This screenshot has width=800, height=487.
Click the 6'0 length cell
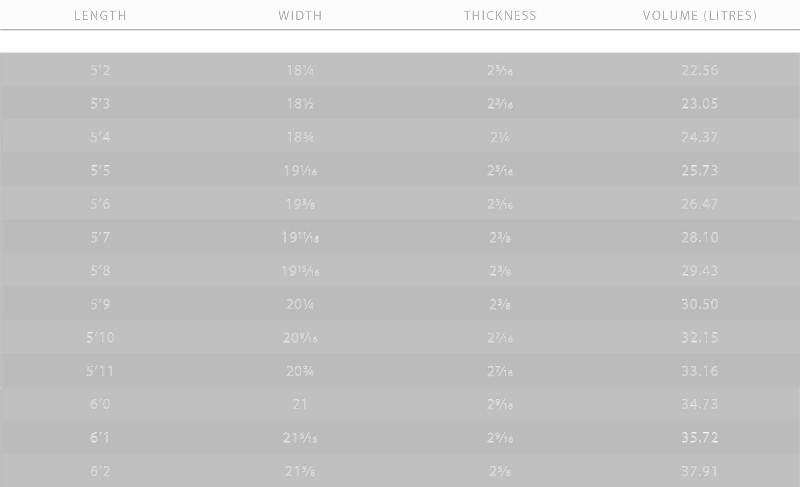pyautogui.click(x=100, y=404)
